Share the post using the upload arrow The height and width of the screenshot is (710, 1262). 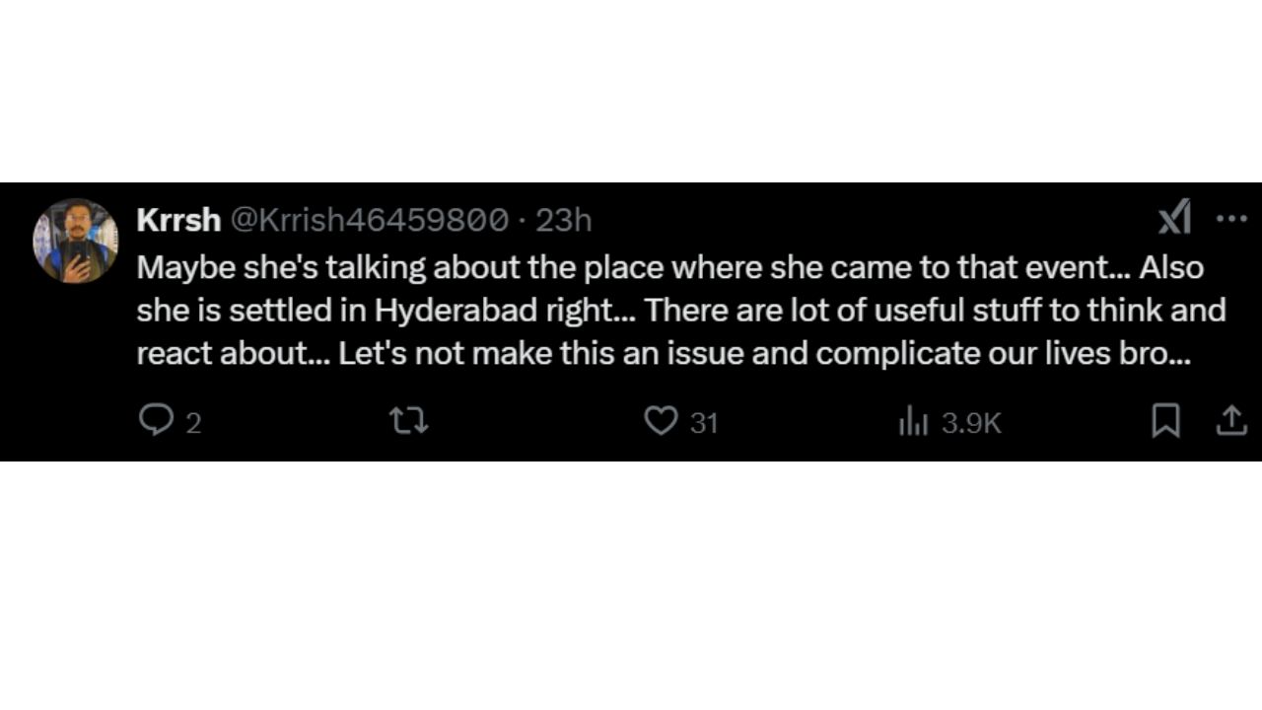[x=1230, y=421]
